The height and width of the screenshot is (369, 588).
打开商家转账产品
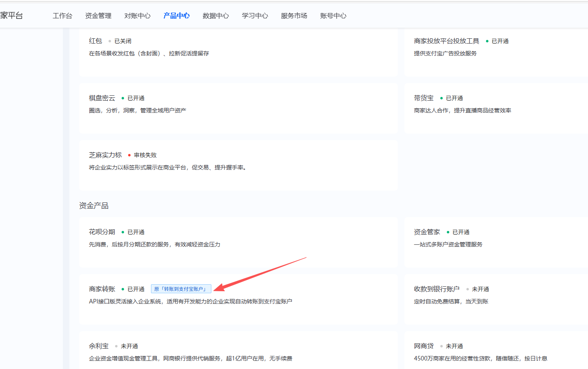(102, 289)
